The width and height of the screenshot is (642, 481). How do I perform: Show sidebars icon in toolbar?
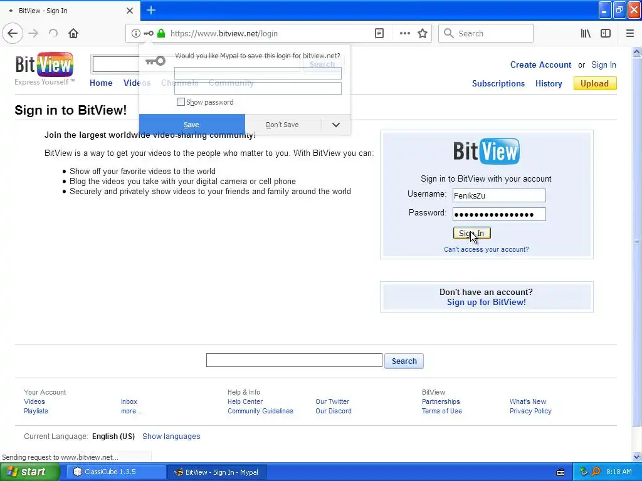tap(606, 33)
